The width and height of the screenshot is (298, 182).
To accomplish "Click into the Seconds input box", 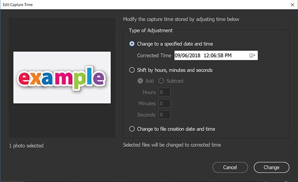I will [x=164, y=115].
